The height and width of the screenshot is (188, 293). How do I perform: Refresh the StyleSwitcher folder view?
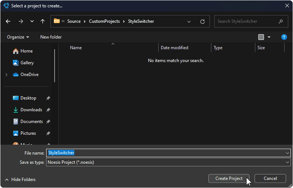coord(203,22)
